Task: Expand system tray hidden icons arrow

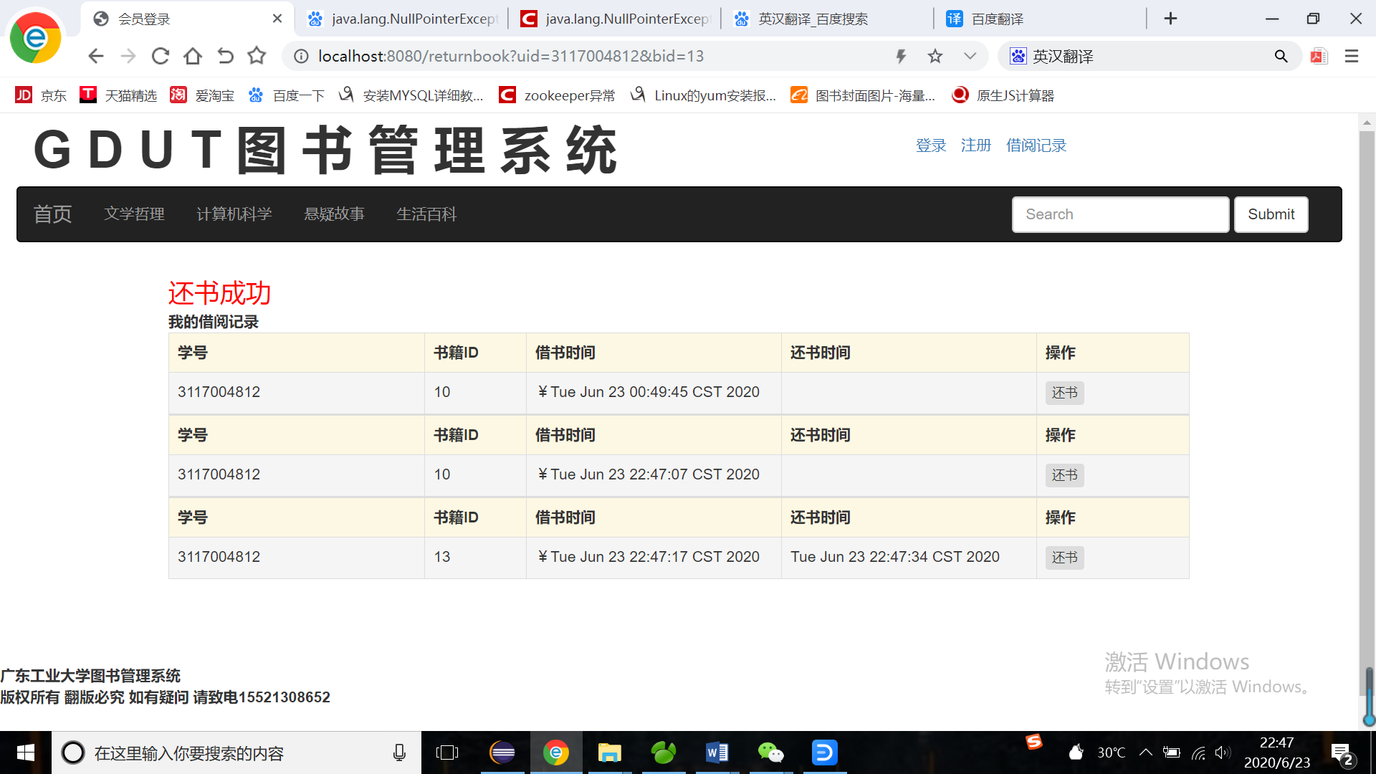Action: click(x=1145, y=752)
